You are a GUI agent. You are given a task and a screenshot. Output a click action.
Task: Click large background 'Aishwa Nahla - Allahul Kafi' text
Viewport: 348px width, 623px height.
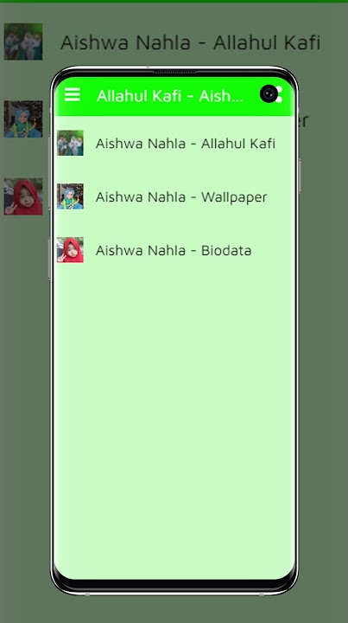pos(190,42)
